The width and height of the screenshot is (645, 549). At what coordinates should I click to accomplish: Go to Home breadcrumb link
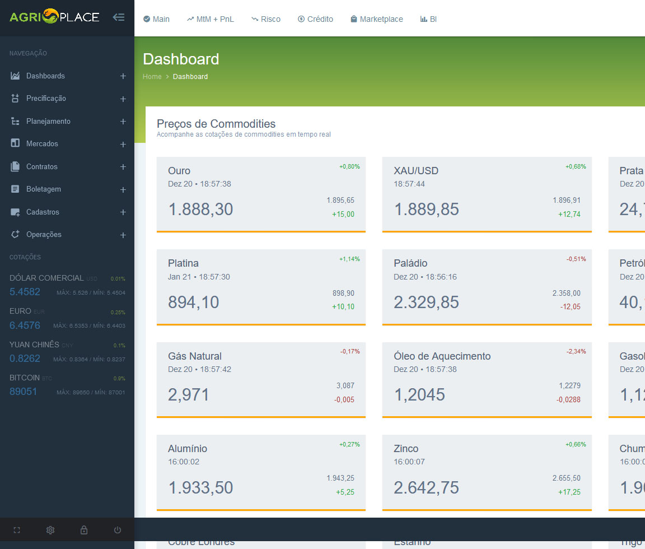152,77
